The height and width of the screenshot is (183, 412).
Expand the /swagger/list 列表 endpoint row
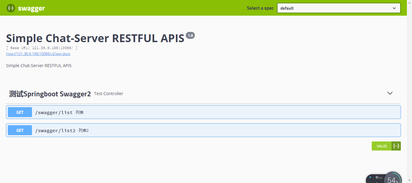point(203,112)
